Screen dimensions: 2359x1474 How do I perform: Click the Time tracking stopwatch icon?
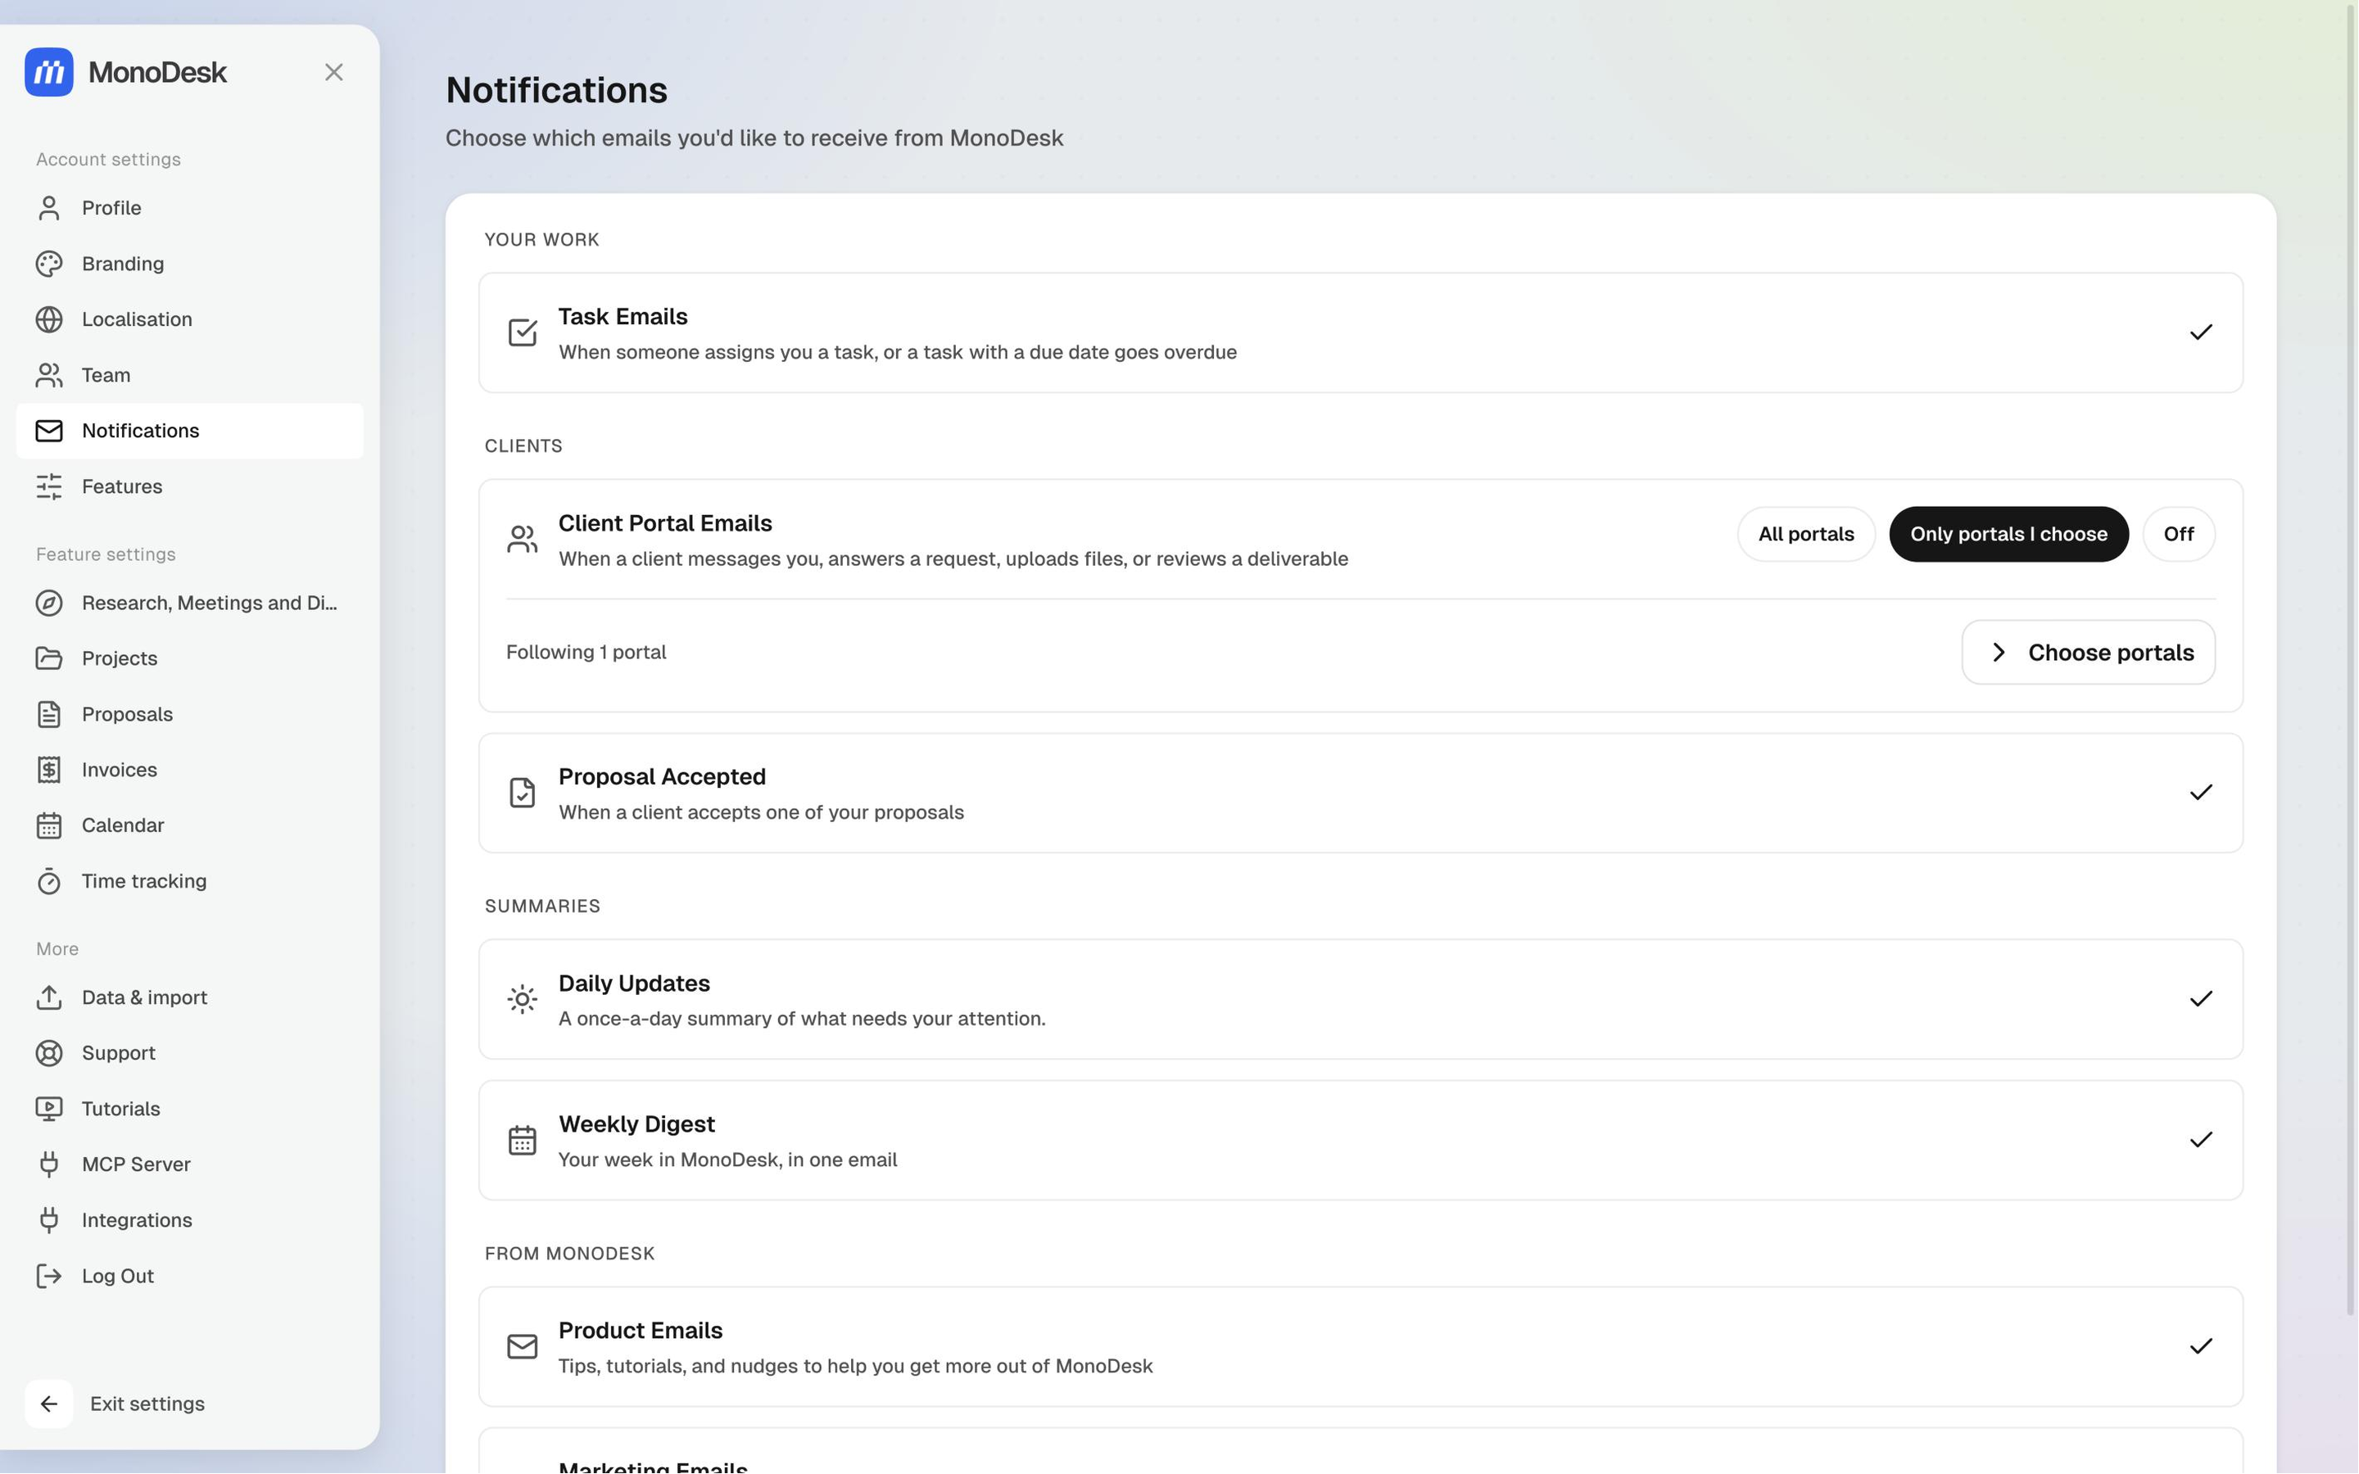point(49,880)
